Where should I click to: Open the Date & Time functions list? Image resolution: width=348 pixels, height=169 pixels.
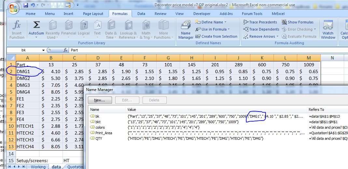click(111, 30)
